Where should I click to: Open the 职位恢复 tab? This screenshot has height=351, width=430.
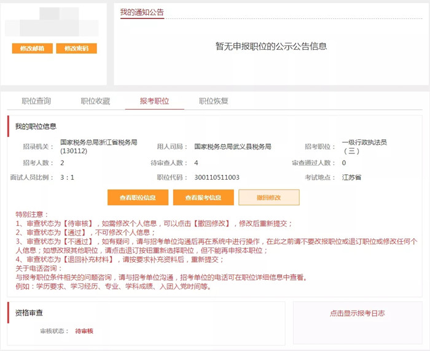pyautogui.click(x=214, y=101)
